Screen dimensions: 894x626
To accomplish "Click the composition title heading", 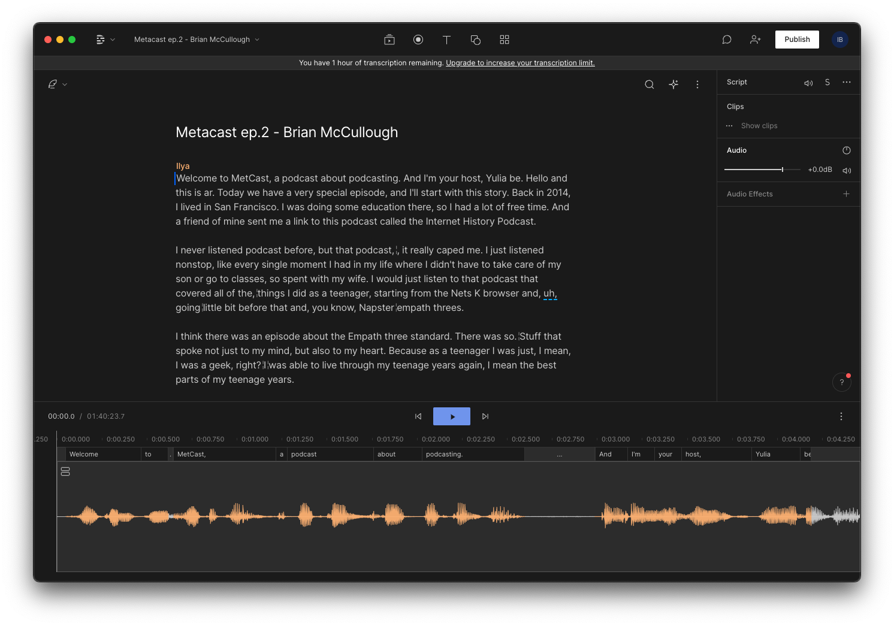I will [x=287, y=132].
